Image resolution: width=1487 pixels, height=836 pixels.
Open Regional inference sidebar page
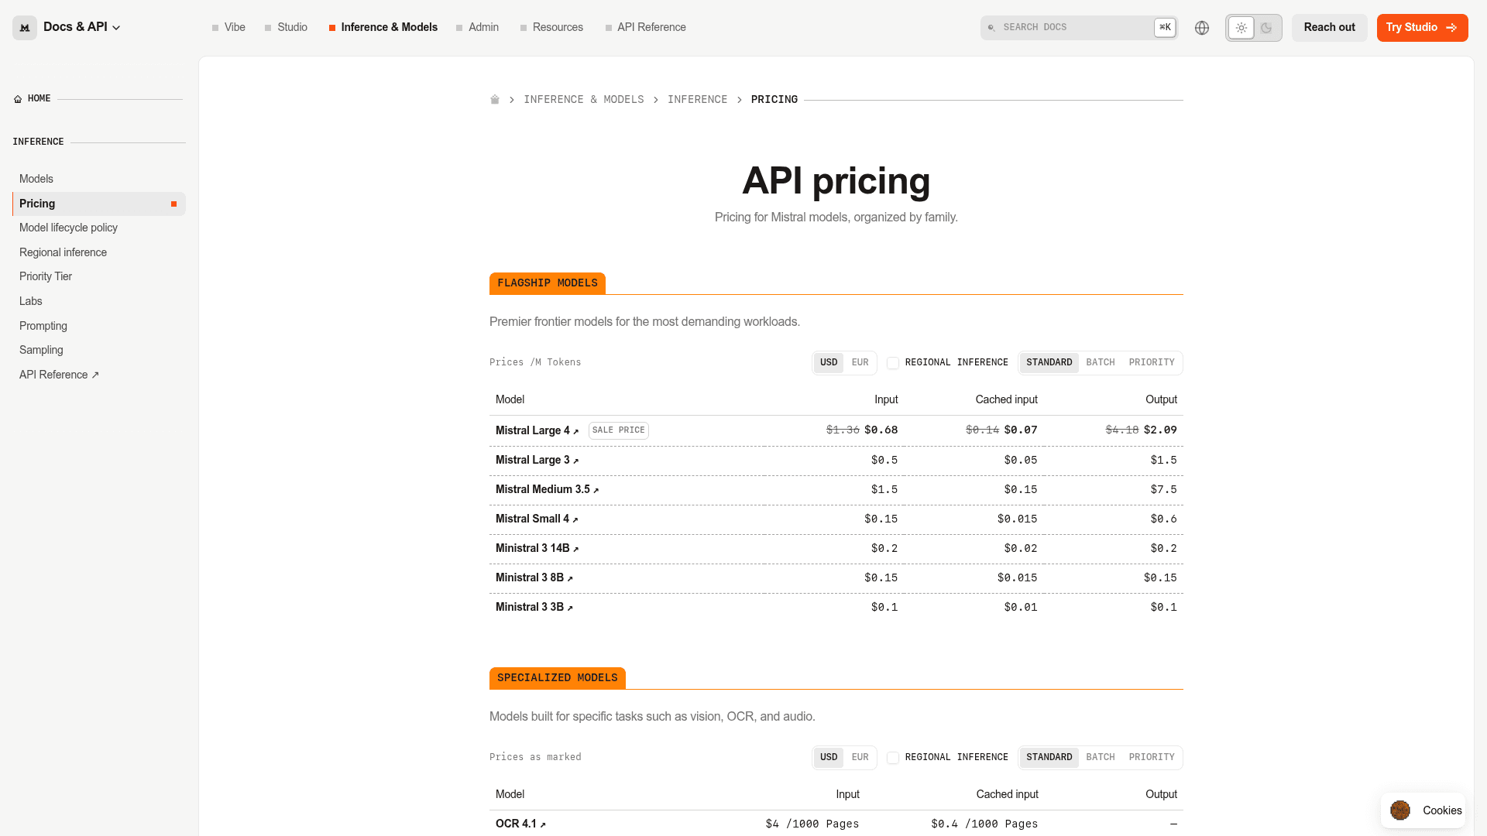[x=99, y=252]
